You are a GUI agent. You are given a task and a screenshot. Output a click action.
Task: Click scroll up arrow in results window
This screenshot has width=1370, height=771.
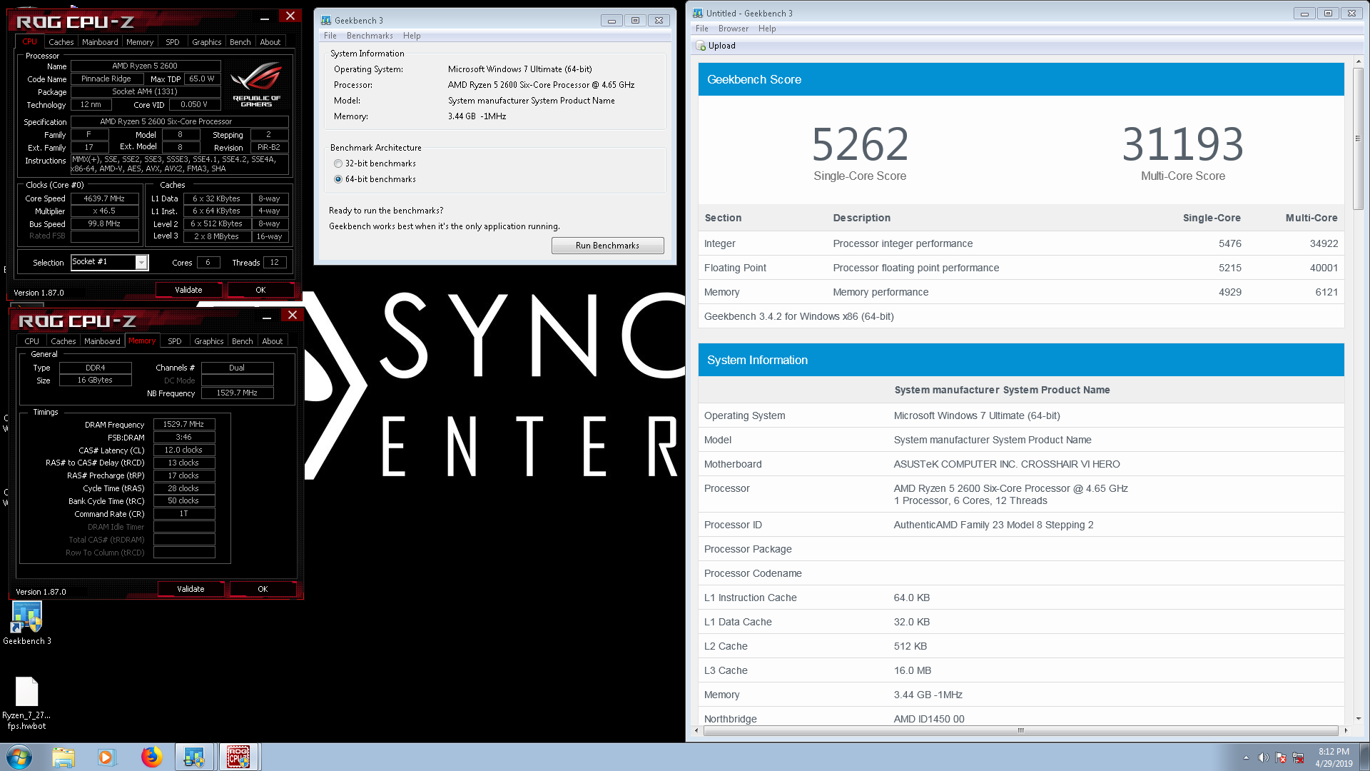(x=1358, y=62)
